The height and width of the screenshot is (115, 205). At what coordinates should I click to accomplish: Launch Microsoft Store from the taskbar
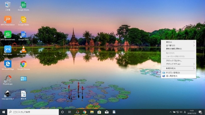tap(99, 112)
